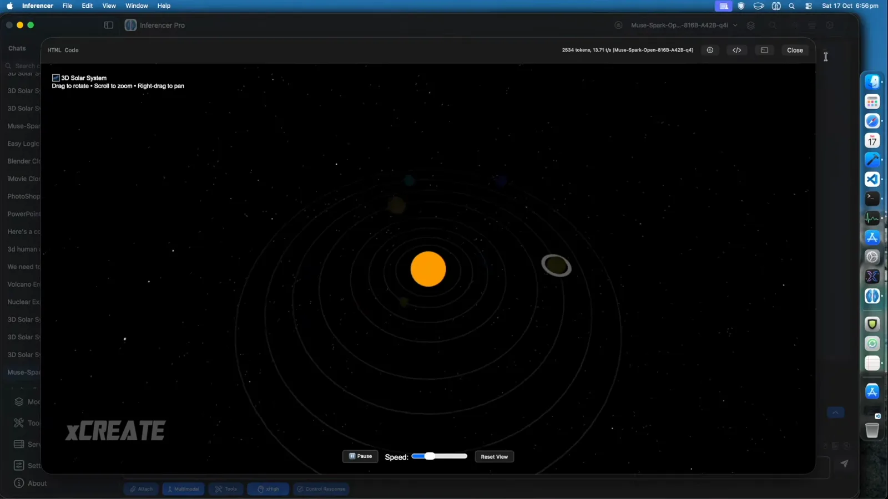Image resolution: width=888 pixels, height=499 pixels.
Task: Click the circular reload icon in preview header
Action: pos(710,50)
